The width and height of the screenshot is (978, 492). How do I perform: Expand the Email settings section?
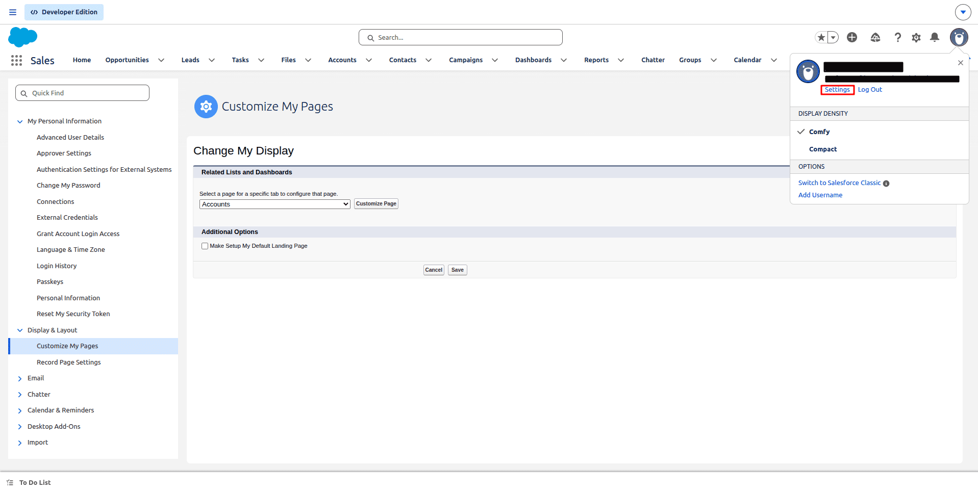20,378
